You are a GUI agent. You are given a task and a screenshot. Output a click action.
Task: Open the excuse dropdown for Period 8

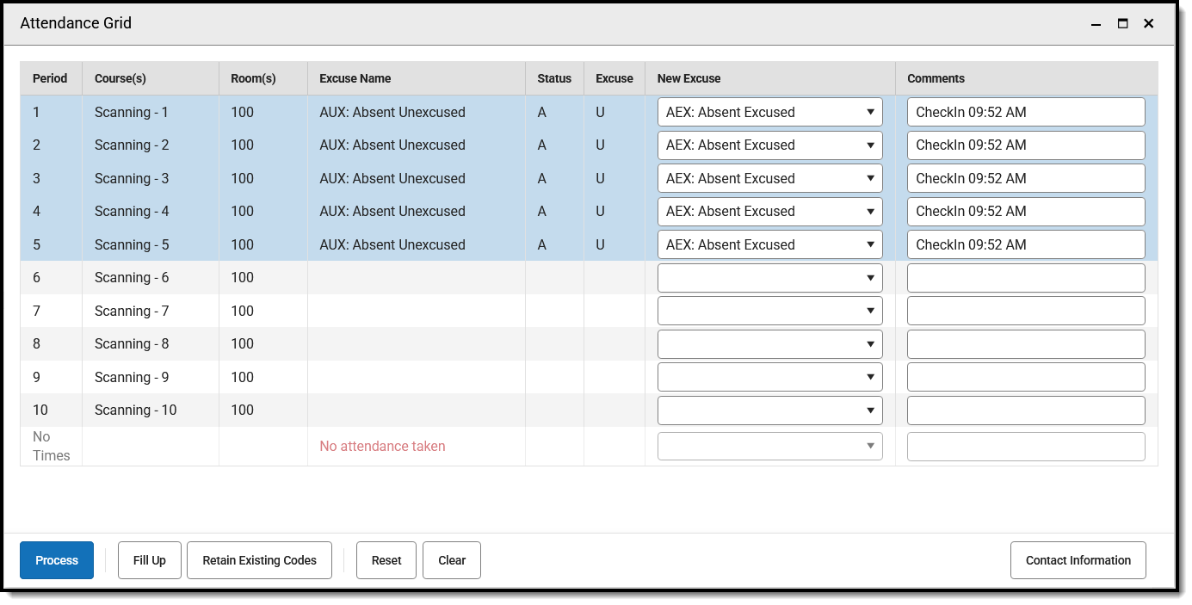pos(769,343)
